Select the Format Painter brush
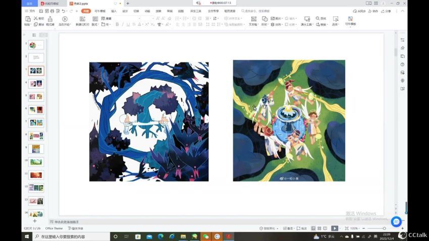Viewport: 429px width, 241px height. (x=50, y=19)
